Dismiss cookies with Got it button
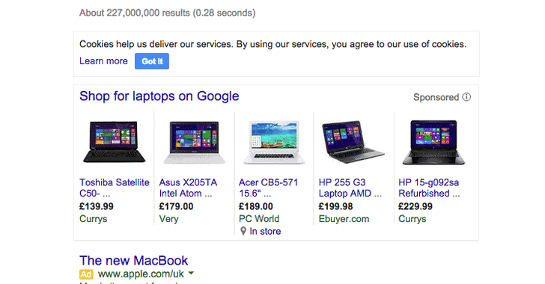The image size is (545, 284). (152, 61)
